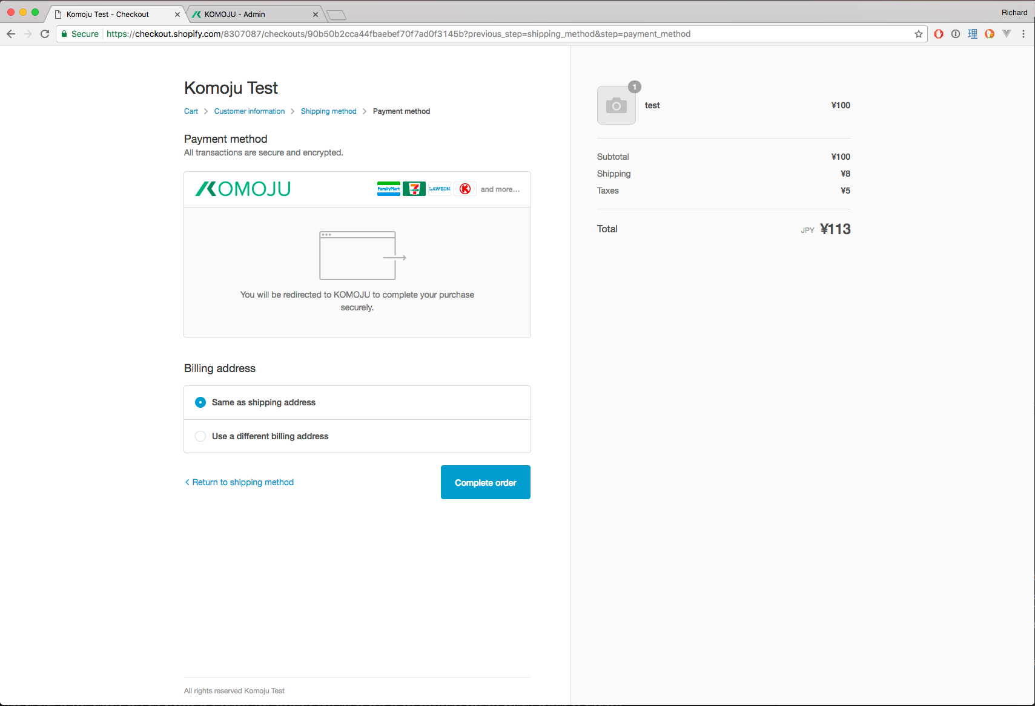This screenshot has width=1035, height=706.
Task: Click the test product camera thumbnail
Action: coord(617,105)
